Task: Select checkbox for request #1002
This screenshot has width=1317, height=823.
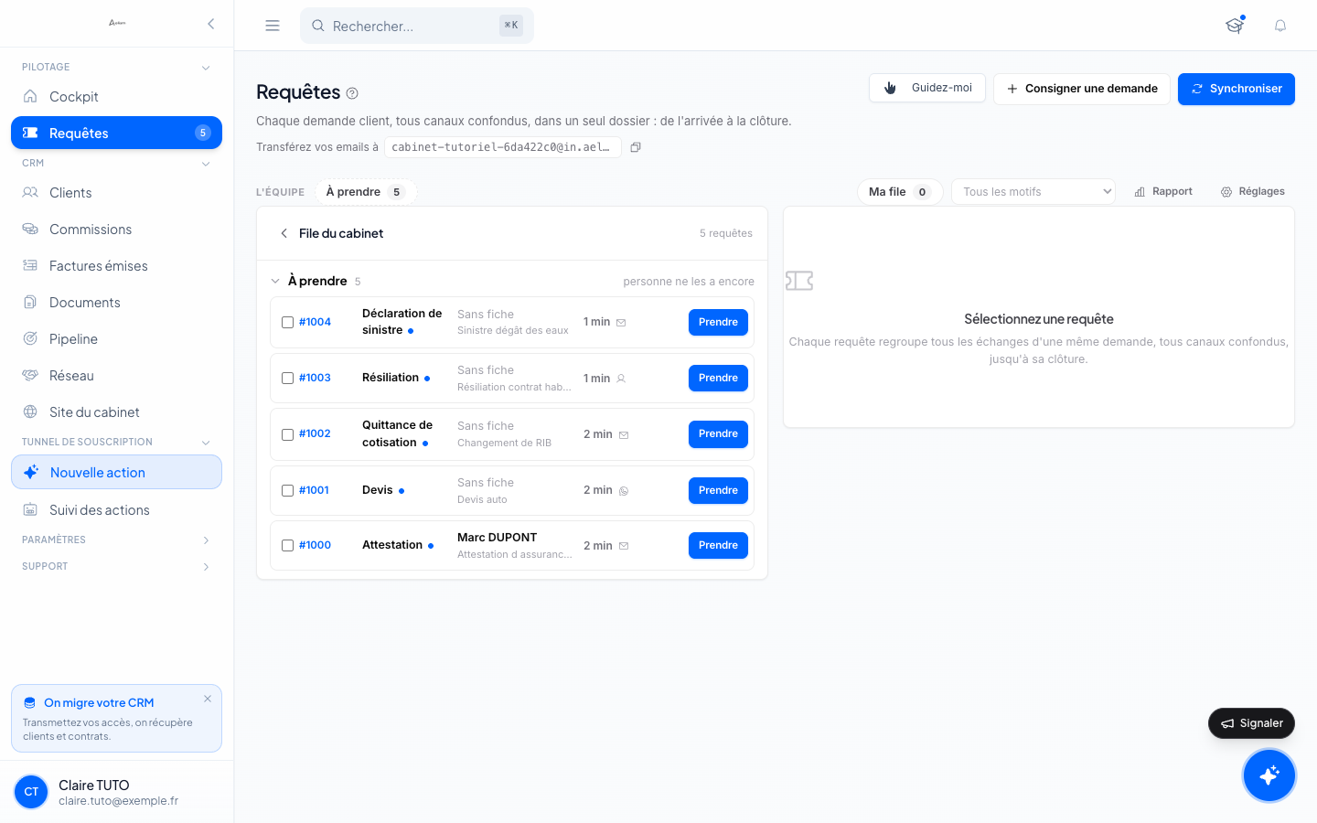Action: pos(287,434)
